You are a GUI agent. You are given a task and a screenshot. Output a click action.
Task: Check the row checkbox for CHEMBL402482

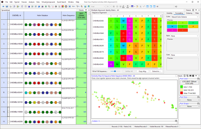click(x=8, y=24)
